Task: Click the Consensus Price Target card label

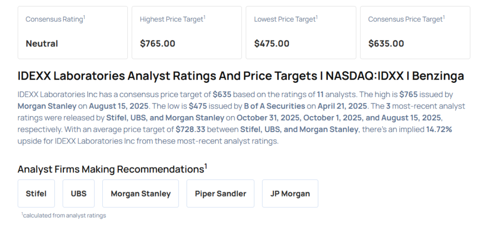Action: (x=406, y=19)
